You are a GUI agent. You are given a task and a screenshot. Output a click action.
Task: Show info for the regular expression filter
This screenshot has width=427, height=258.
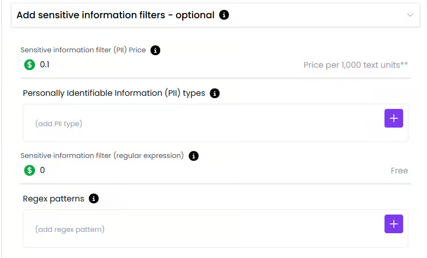click(193, 156)
